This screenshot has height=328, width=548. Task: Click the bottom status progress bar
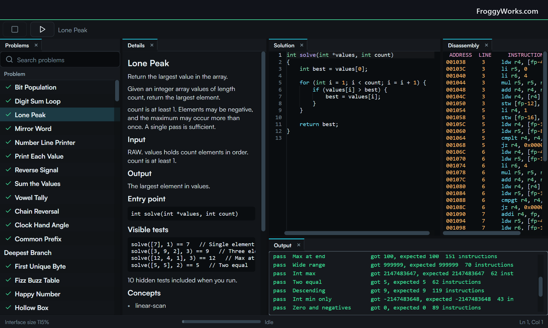[x=221, y=322]
